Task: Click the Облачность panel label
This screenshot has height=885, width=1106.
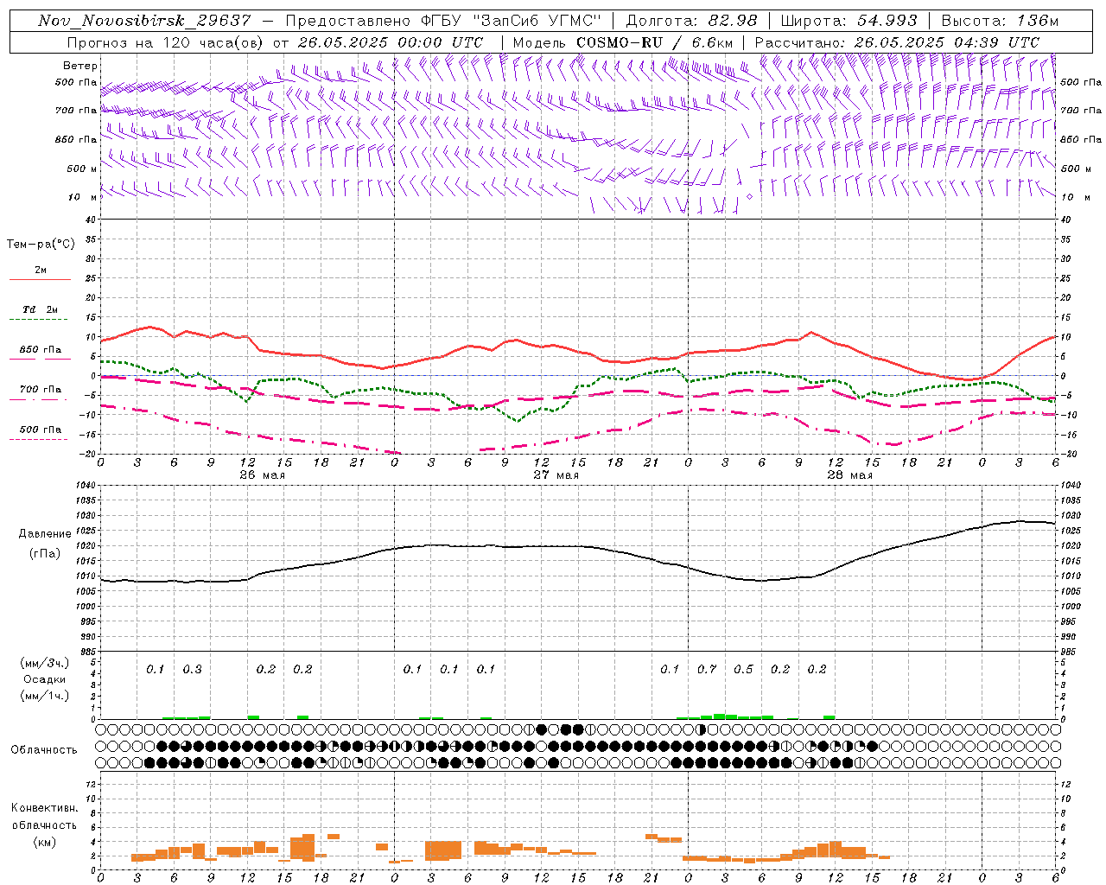Action: tap(44, 750)
